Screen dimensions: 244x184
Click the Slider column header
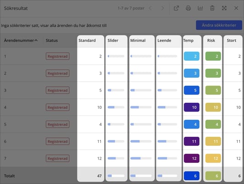coord(113,40)
